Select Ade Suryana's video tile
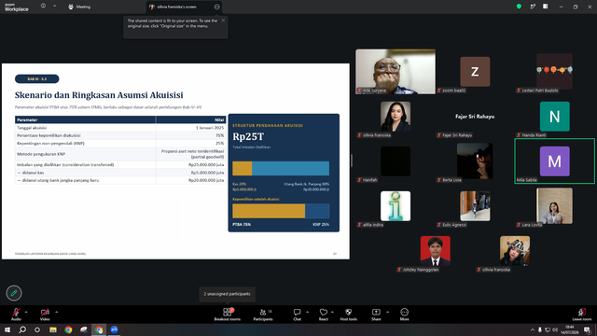Viewport: 597px width, 336px height. click(x=396, y=71)
